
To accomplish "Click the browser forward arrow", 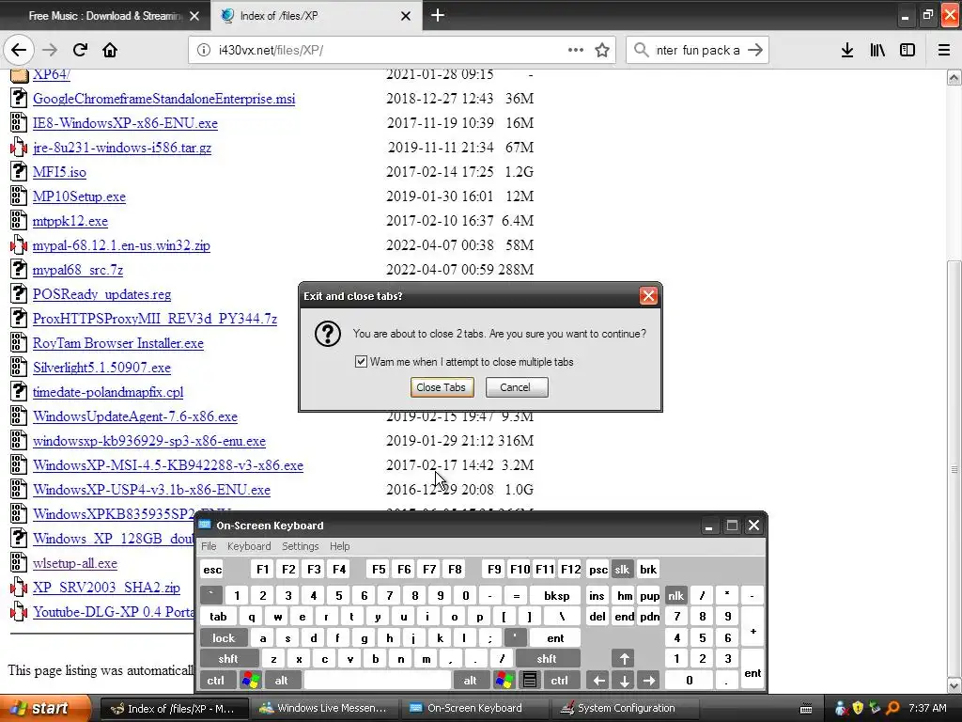I will click(50, 50).
